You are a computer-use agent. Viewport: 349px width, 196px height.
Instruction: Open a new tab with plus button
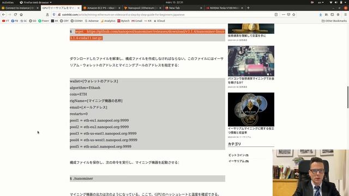[248, 8]
